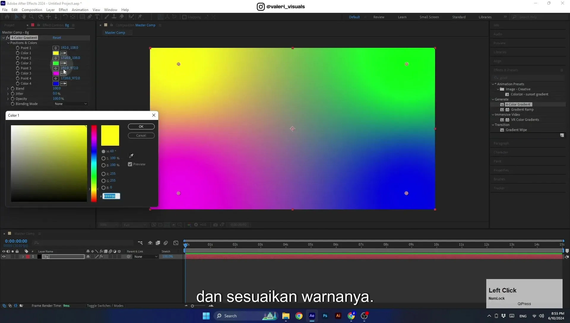The image size is (570, 323).
Task: Collapse Positions & Colors group
Action: coord(8,43)
